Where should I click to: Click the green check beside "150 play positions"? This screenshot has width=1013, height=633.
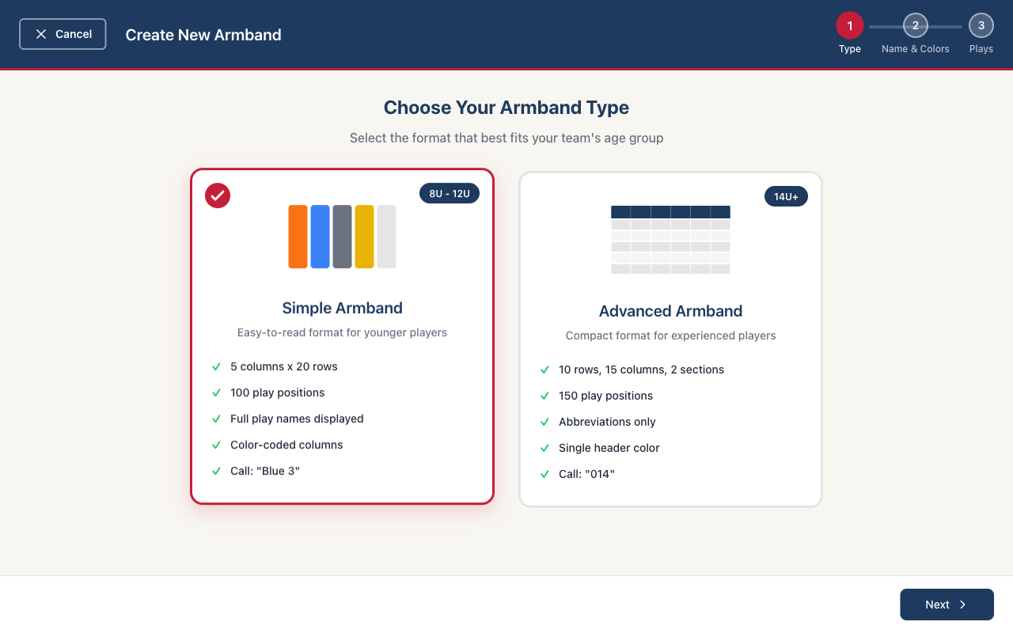pyautogui.click(x=544, y=396)
